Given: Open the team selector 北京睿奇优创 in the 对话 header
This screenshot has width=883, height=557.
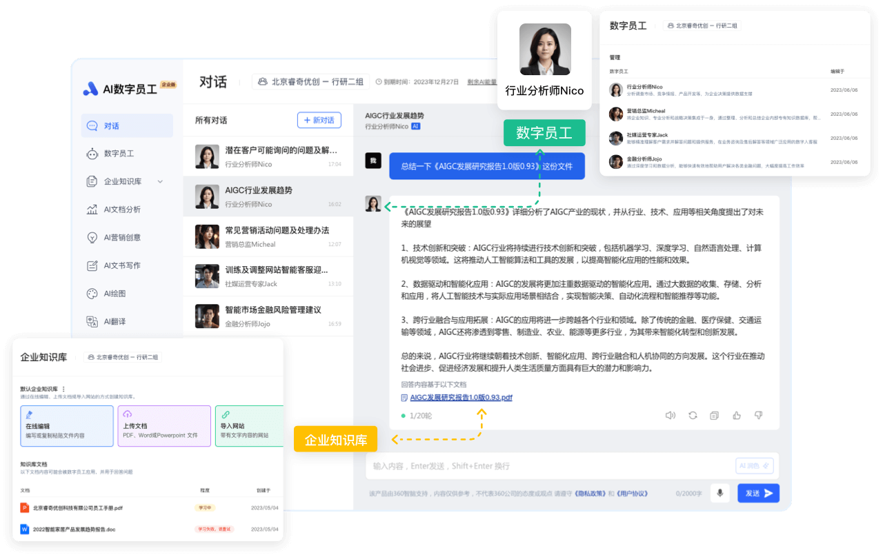Looking at the screenshot, I should [310, 81].
